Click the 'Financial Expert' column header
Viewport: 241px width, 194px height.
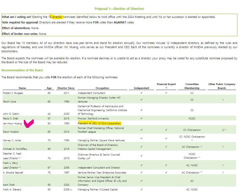coord(166,84)
